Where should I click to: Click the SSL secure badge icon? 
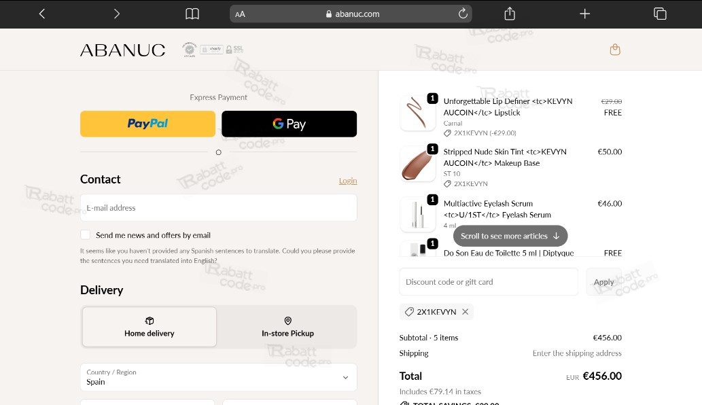click(234, 49)
